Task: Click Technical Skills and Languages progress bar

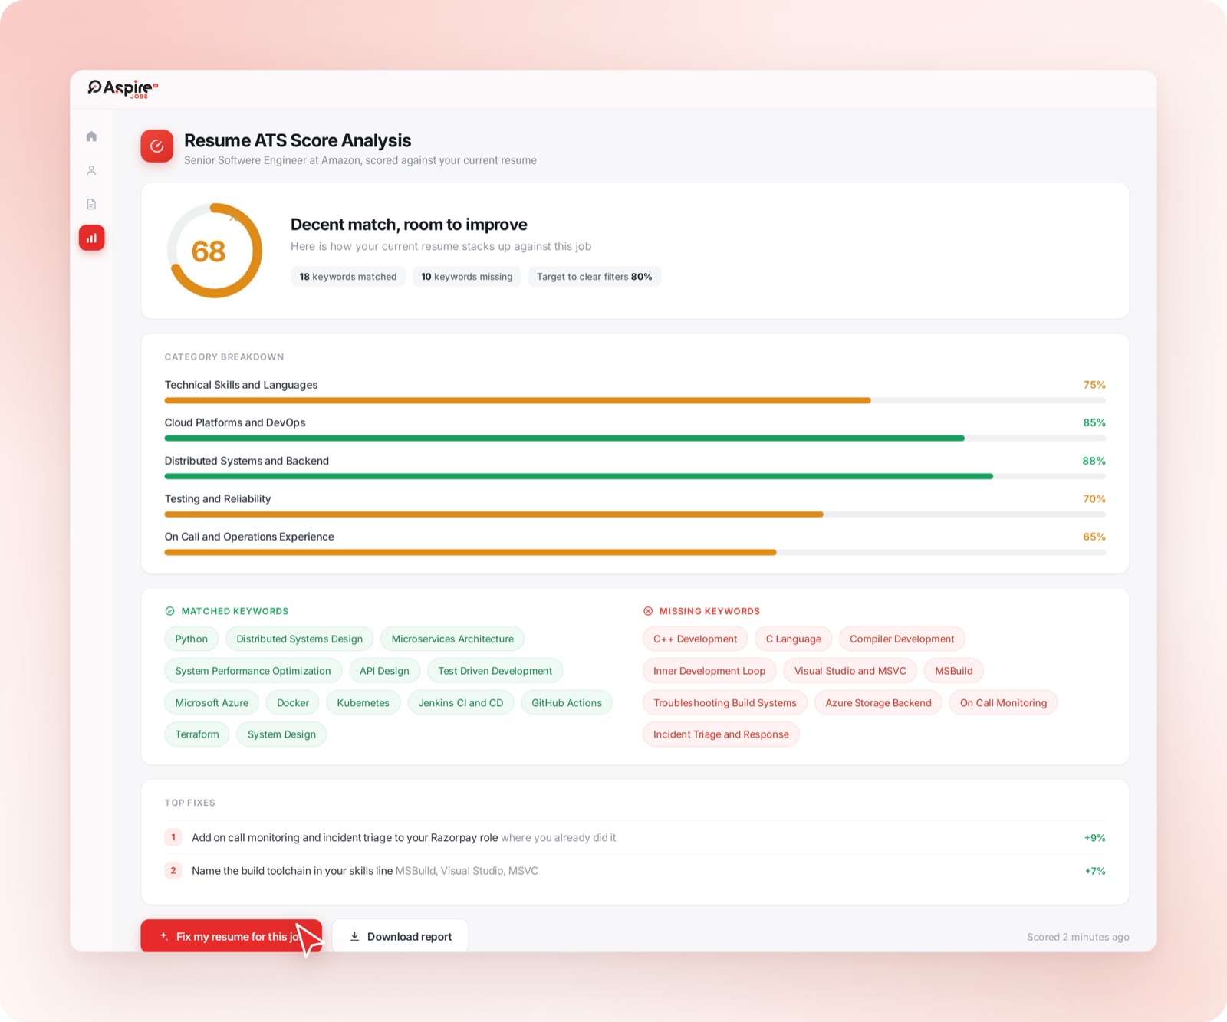Action: [x=635, y=400]
